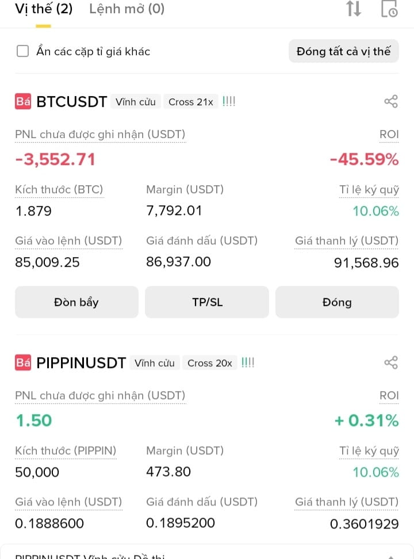The image size is (414, 559).
Task: Set TP/SL for the BTCUSDT position
Action: pos(207,302)
